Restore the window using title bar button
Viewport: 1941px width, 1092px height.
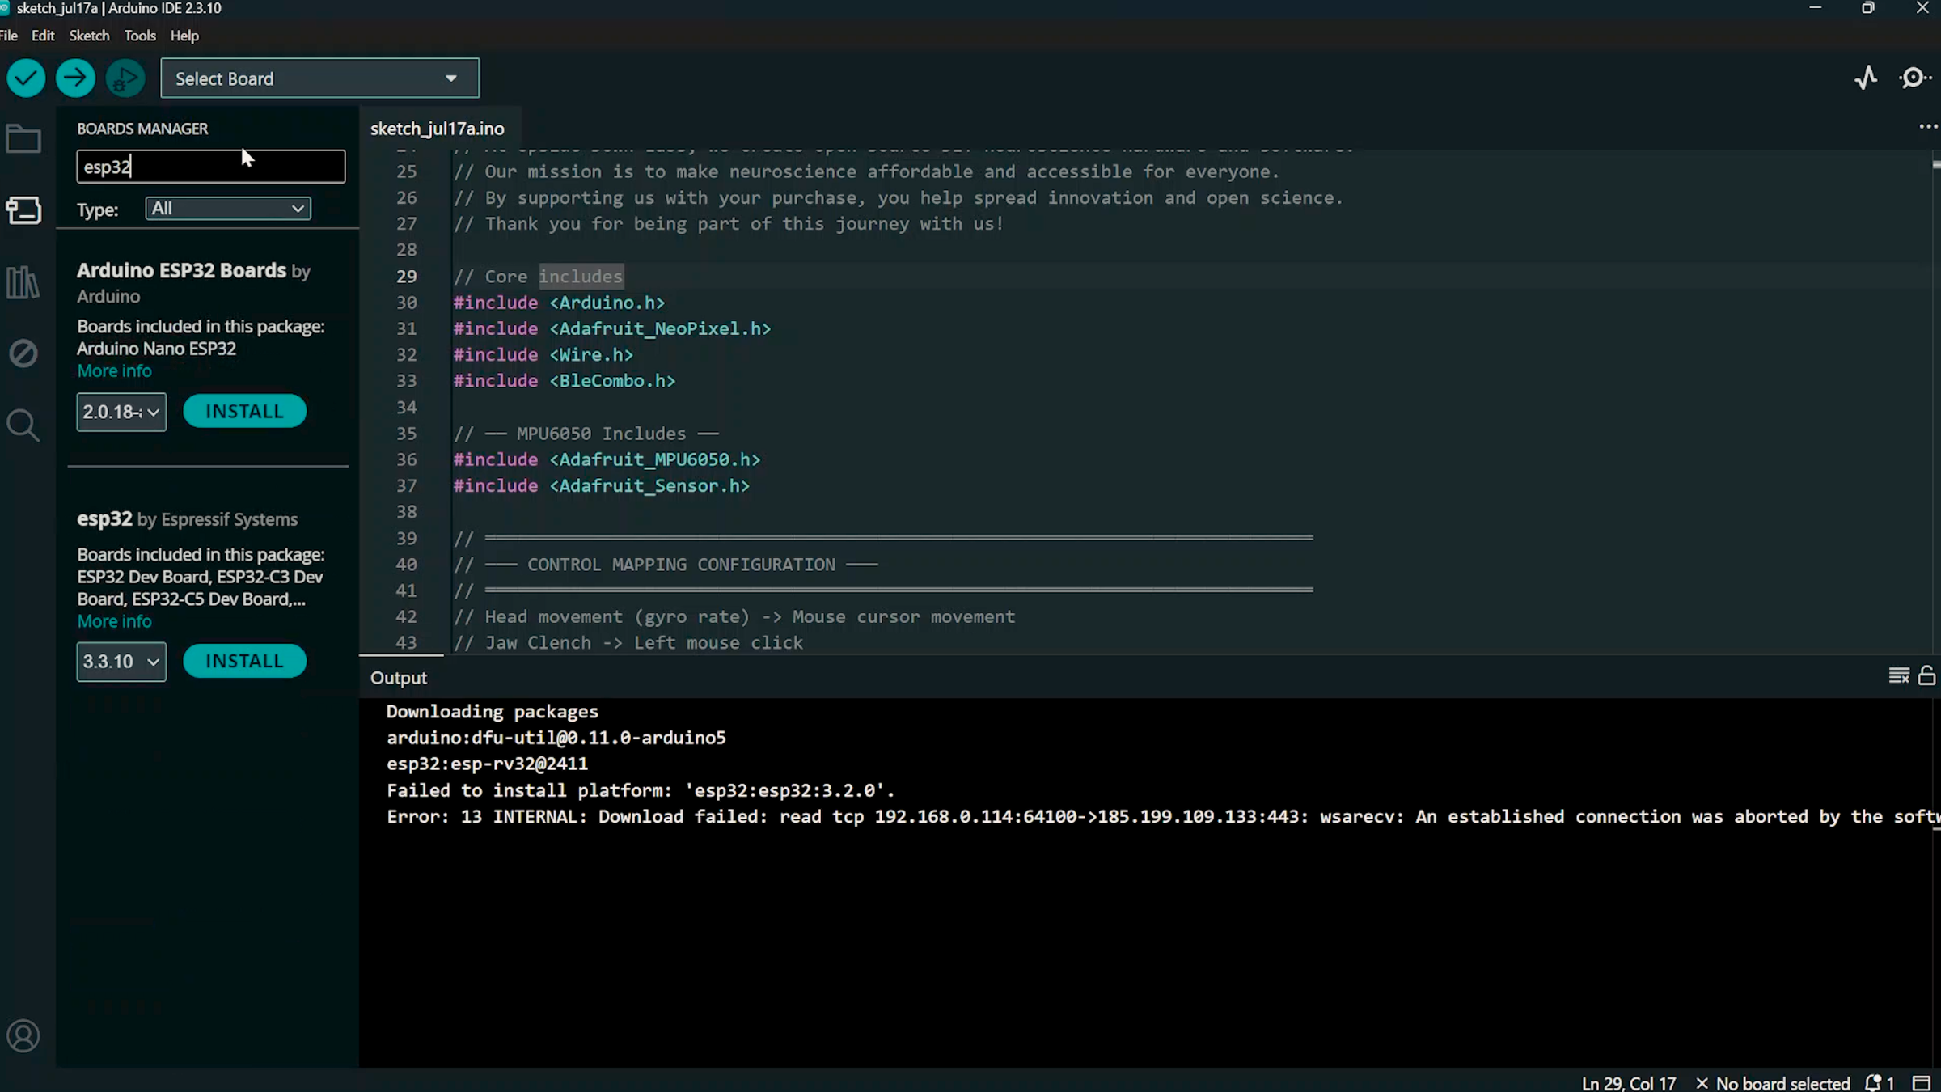click(1868, 8)
